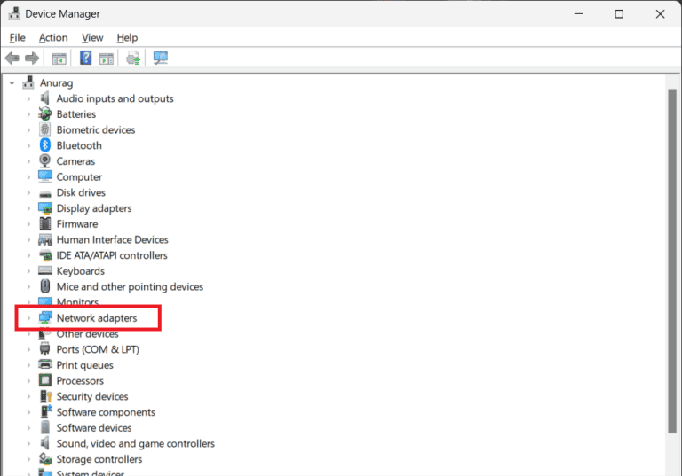The image size is (682, 476).
Task: Open the View menu
Action: pyautogui.click(x=92, y=38)
